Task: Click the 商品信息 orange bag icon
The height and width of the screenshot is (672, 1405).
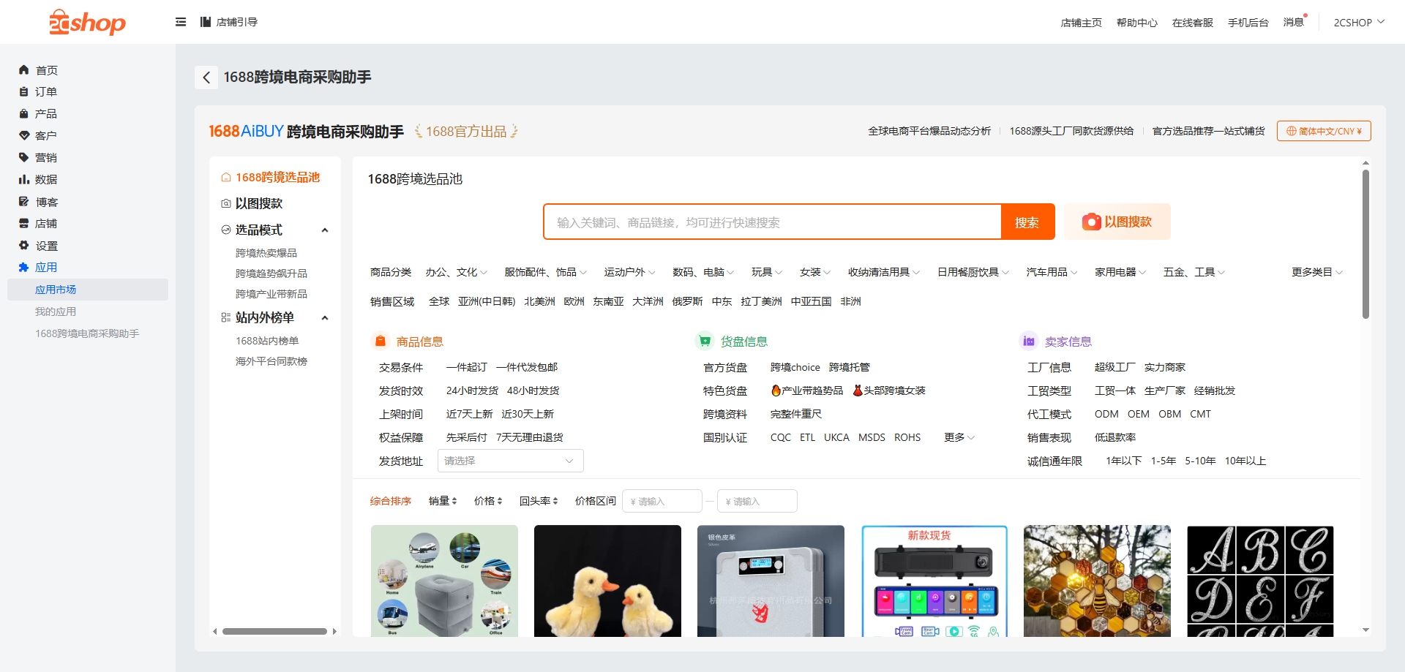Action: point(381,341)
